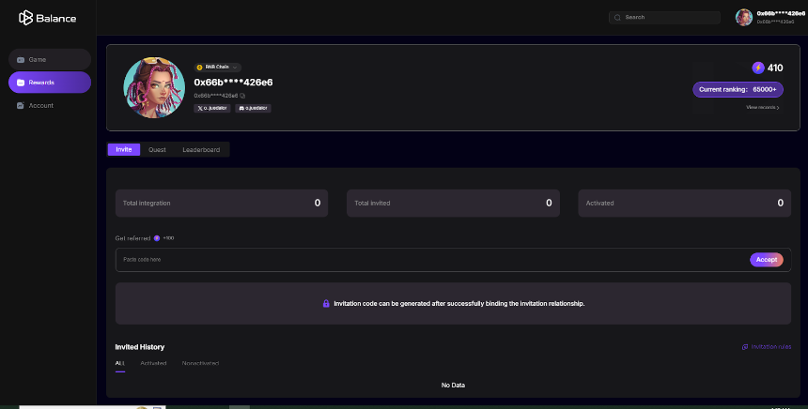This screenshot has height=409, width=808.
Task: Open the Game section in sidebar
Action: click(50, 60)
